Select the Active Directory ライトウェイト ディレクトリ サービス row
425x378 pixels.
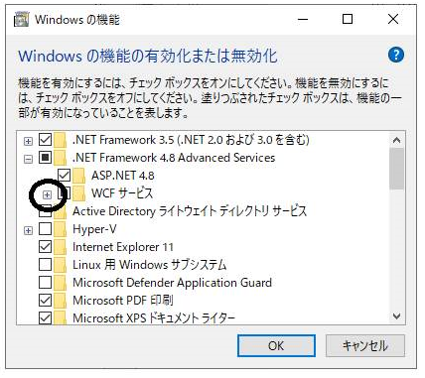tap(190, 211)
